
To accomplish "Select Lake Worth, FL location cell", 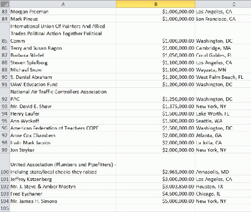I will pos(223,114).
